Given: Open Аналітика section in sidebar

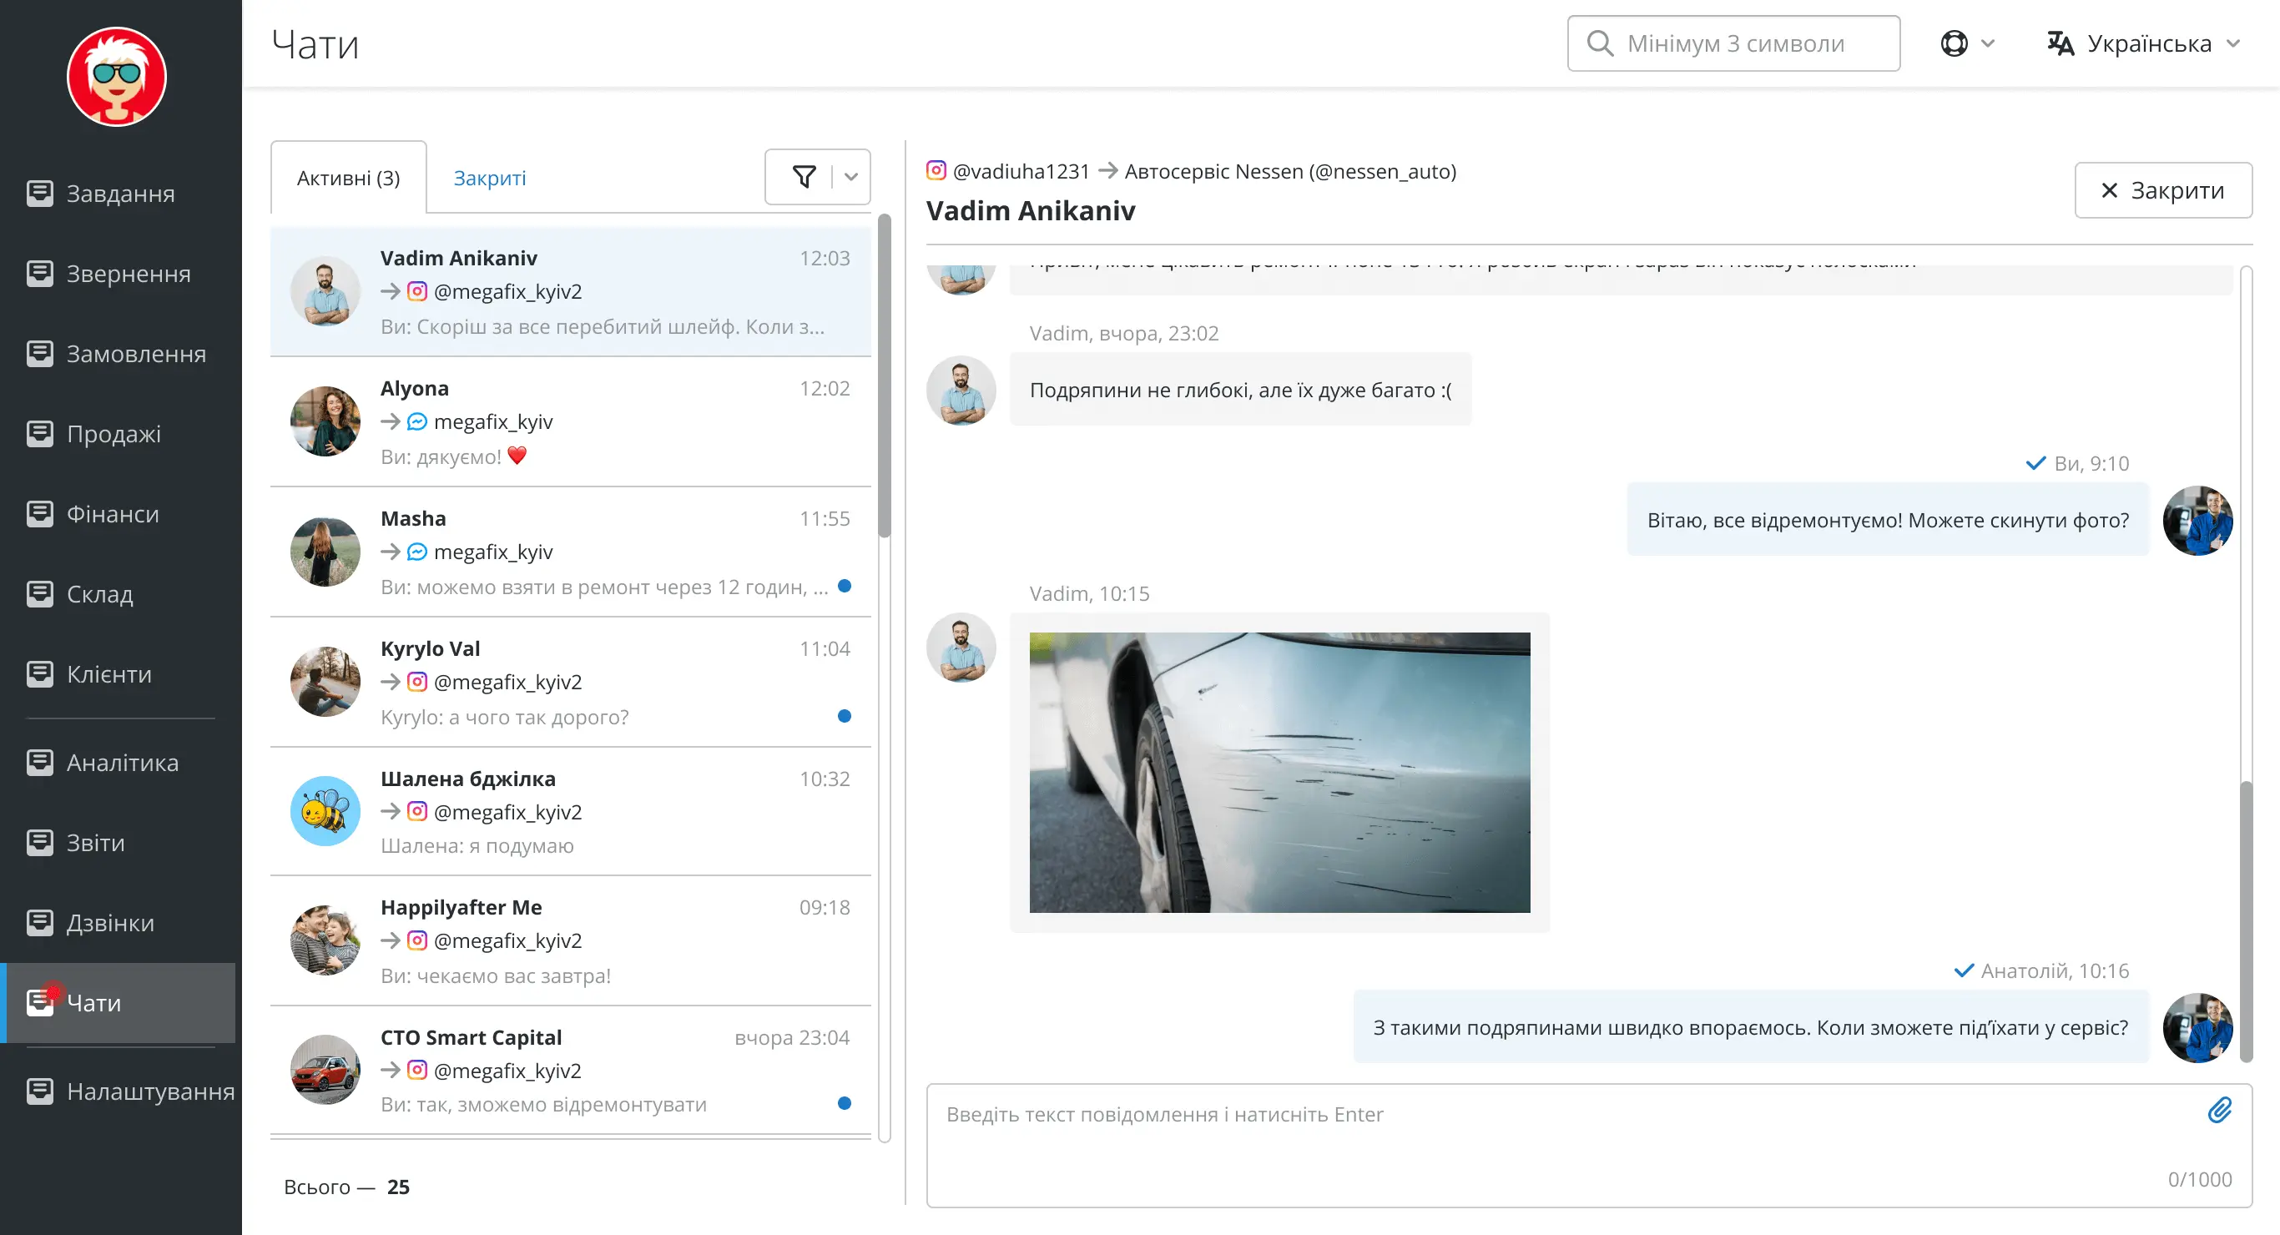Looking at the screenshot, I should point(120,762).
